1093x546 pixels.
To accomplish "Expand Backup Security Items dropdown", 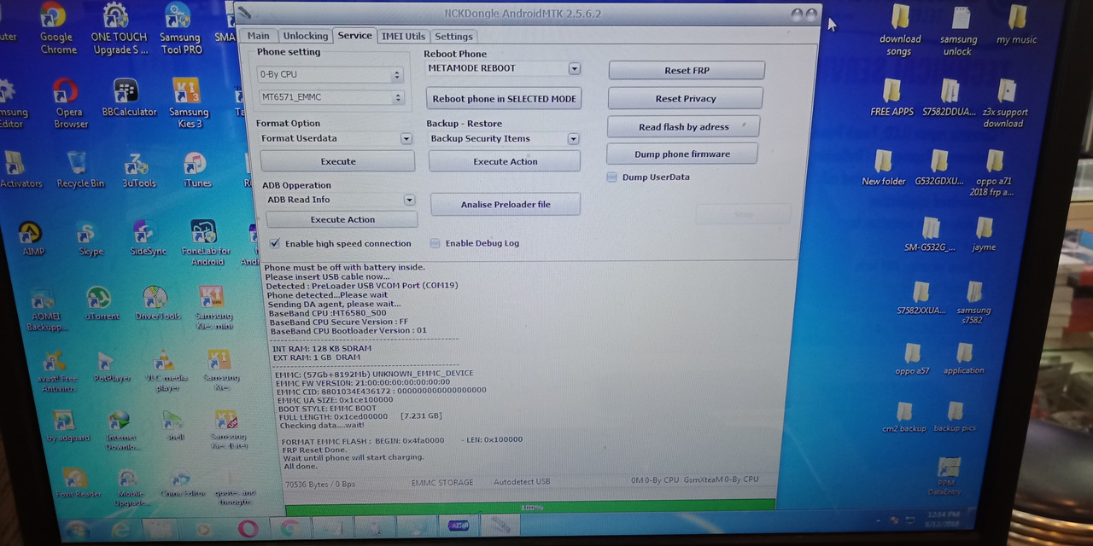I will pos(573,139).
